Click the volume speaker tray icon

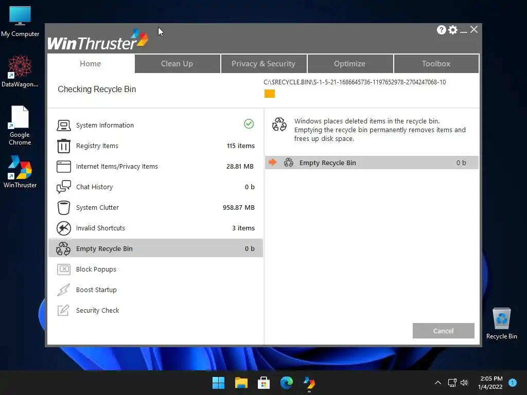point(464,383)
